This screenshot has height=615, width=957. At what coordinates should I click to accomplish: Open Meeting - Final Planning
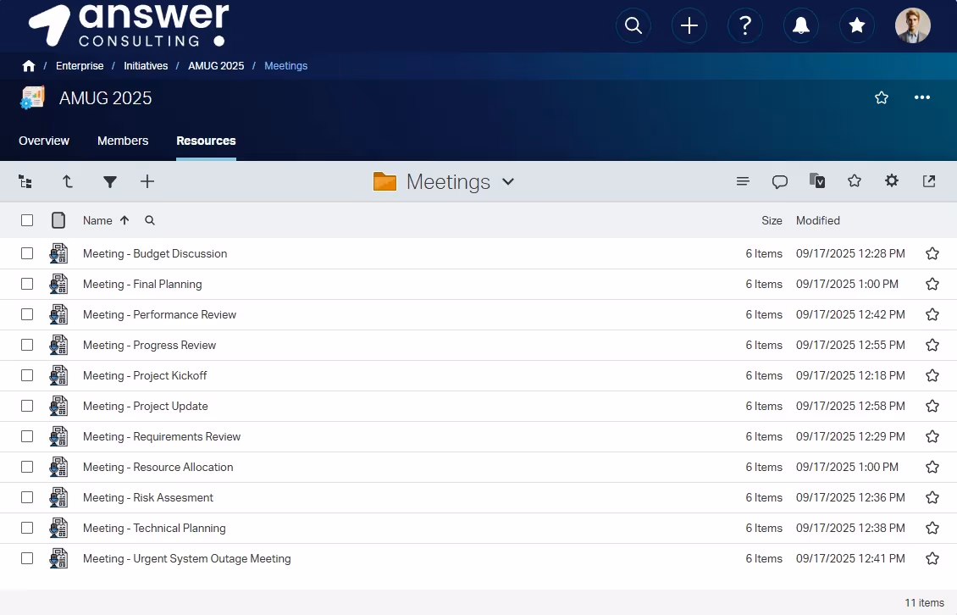coord(142,284)
